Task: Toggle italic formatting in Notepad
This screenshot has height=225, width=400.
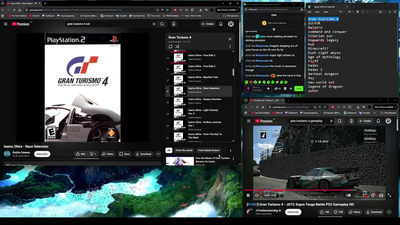Action: tap(363, 12)
